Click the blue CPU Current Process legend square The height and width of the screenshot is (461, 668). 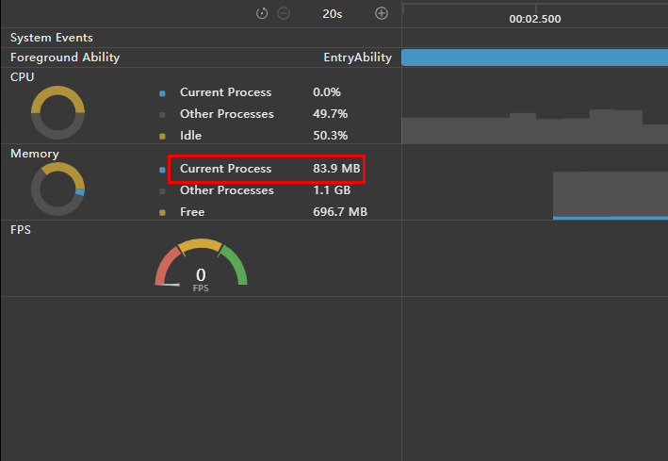click(162, 93)
